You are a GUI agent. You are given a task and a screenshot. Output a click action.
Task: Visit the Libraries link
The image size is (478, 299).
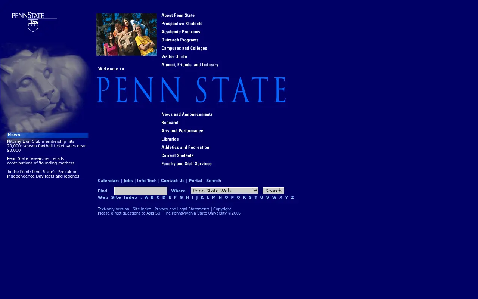point(170,139)
